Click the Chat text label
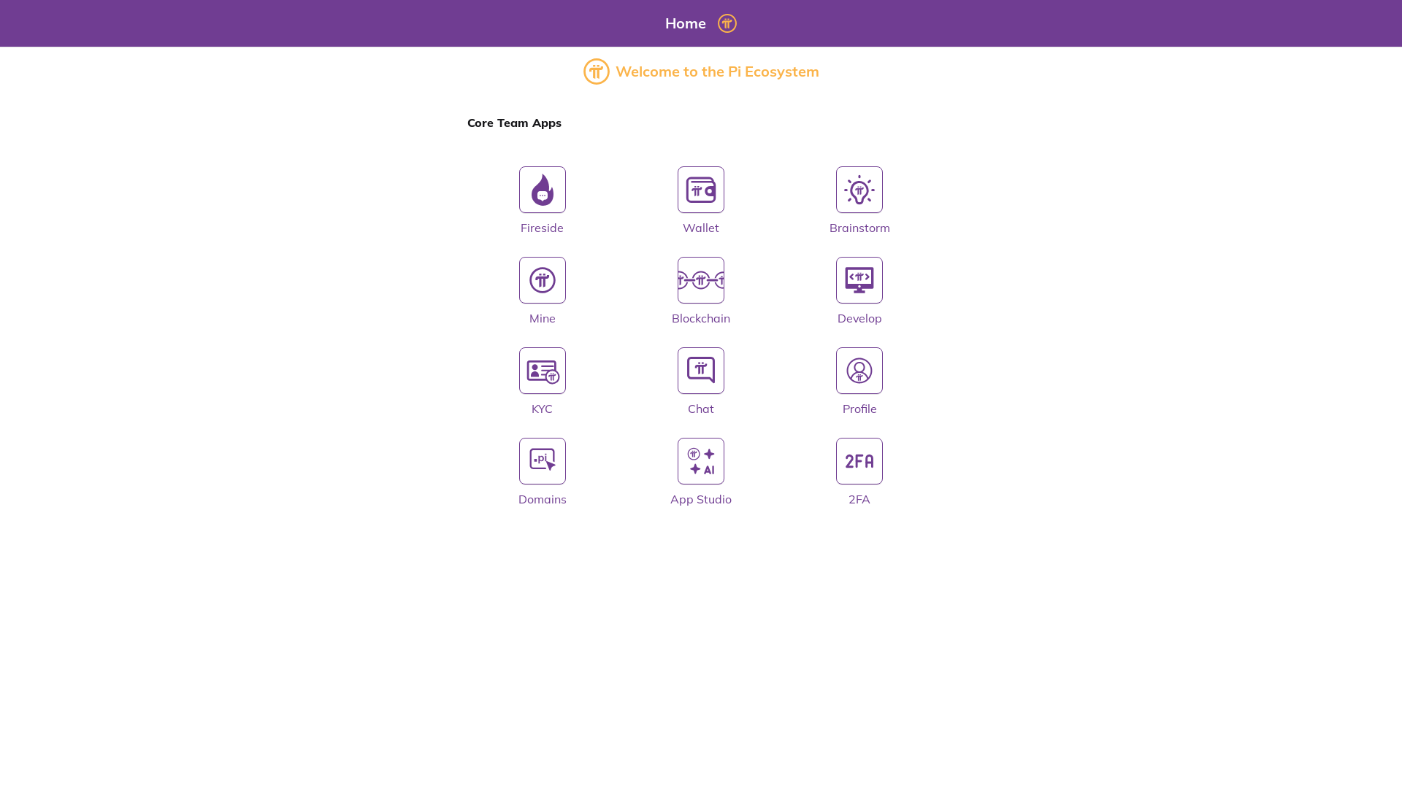1402x788 pixels. 700,409
